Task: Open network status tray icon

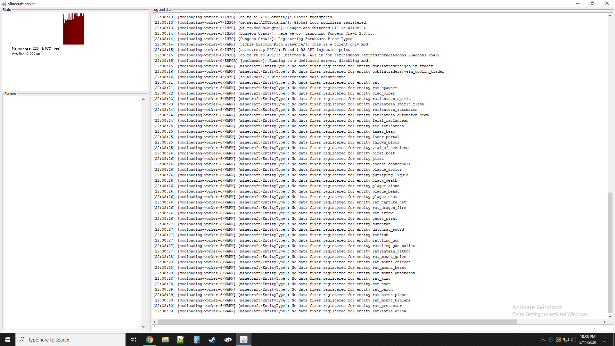Action: point(566,340)
